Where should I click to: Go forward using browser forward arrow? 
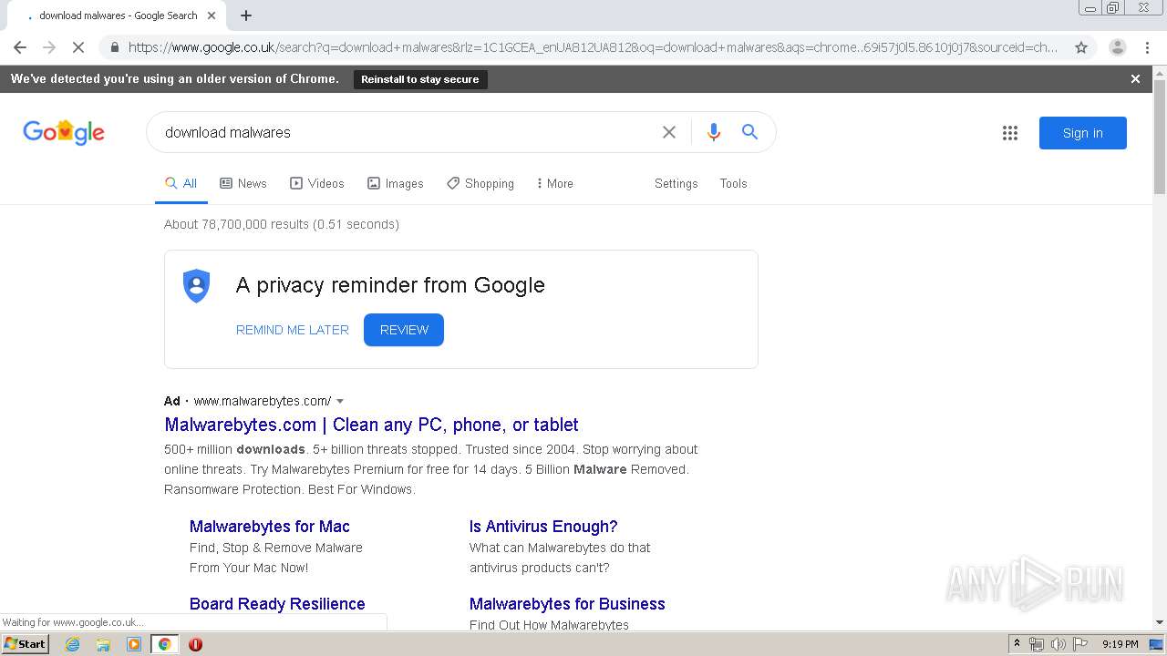(x=49, y=47)
